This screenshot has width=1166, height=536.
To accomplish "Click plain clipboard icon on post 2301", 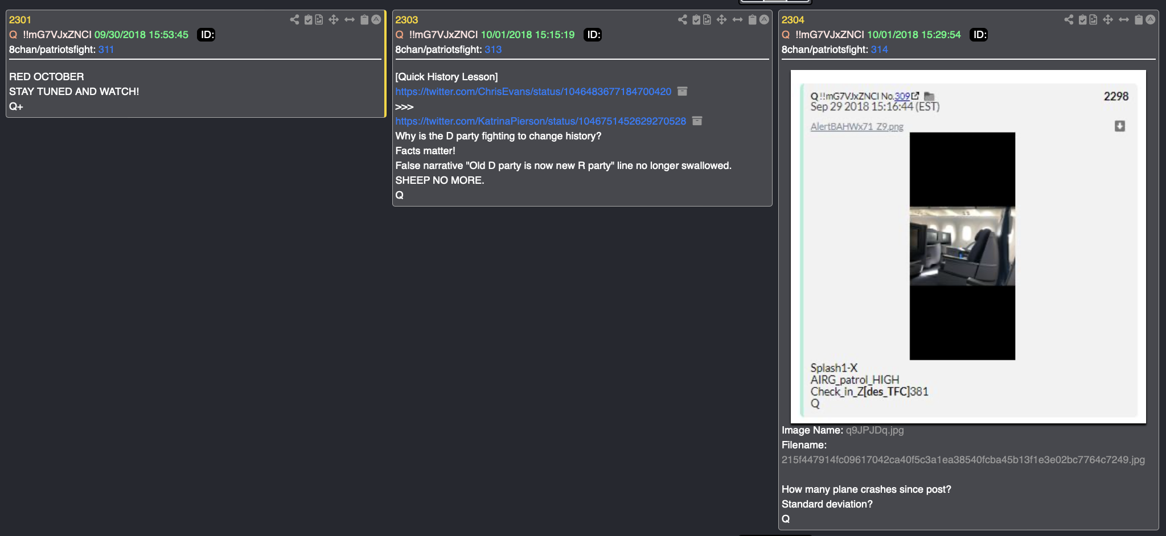I will coord(364,20).
